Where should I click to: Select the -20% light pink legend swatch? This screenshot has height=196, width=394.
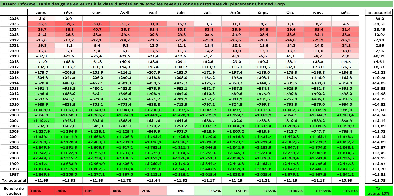click(x=153, y=191)
